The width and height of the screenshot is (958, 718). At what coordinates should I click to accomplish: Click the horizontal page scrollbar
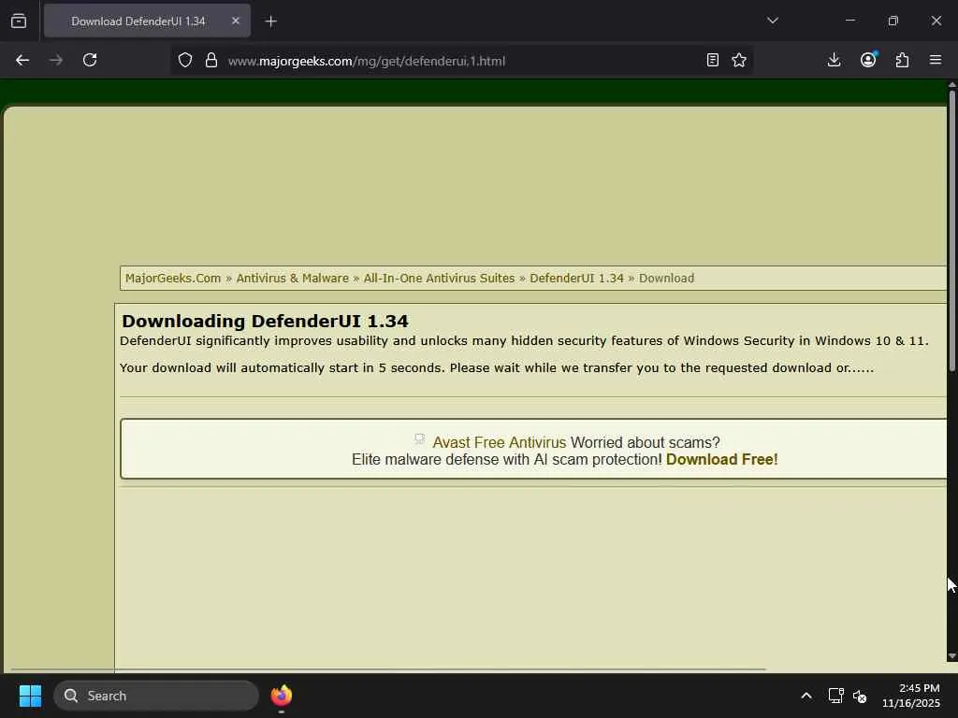388,669
